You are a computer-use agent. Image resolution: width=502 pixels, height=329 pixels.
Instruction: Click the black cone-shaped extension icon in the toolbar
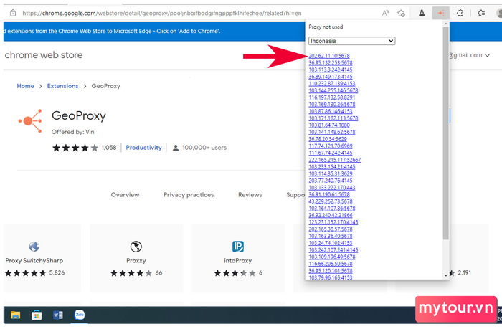(x=422, y=13)
